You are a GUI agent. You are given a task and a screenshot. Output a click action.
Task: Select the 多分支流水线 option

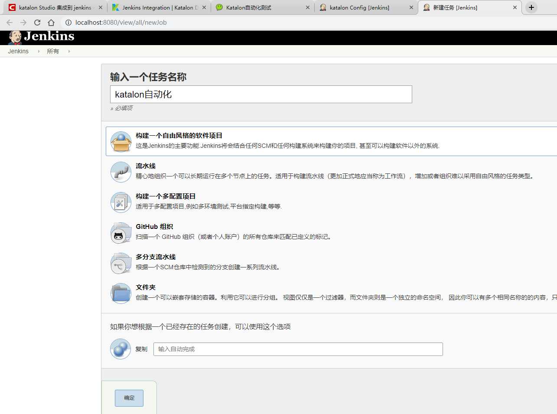pos(156,257)
